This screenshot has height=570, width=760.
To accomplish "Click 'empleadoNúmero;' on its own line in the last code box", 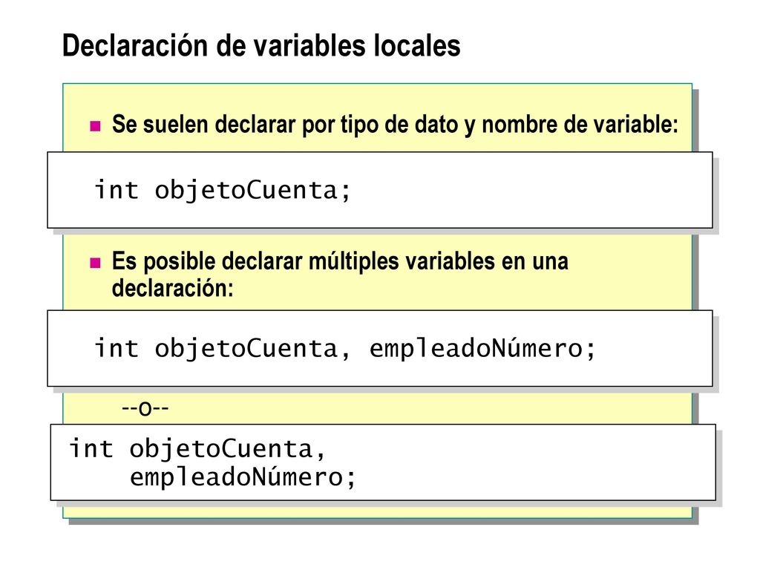I will [243, 477].
